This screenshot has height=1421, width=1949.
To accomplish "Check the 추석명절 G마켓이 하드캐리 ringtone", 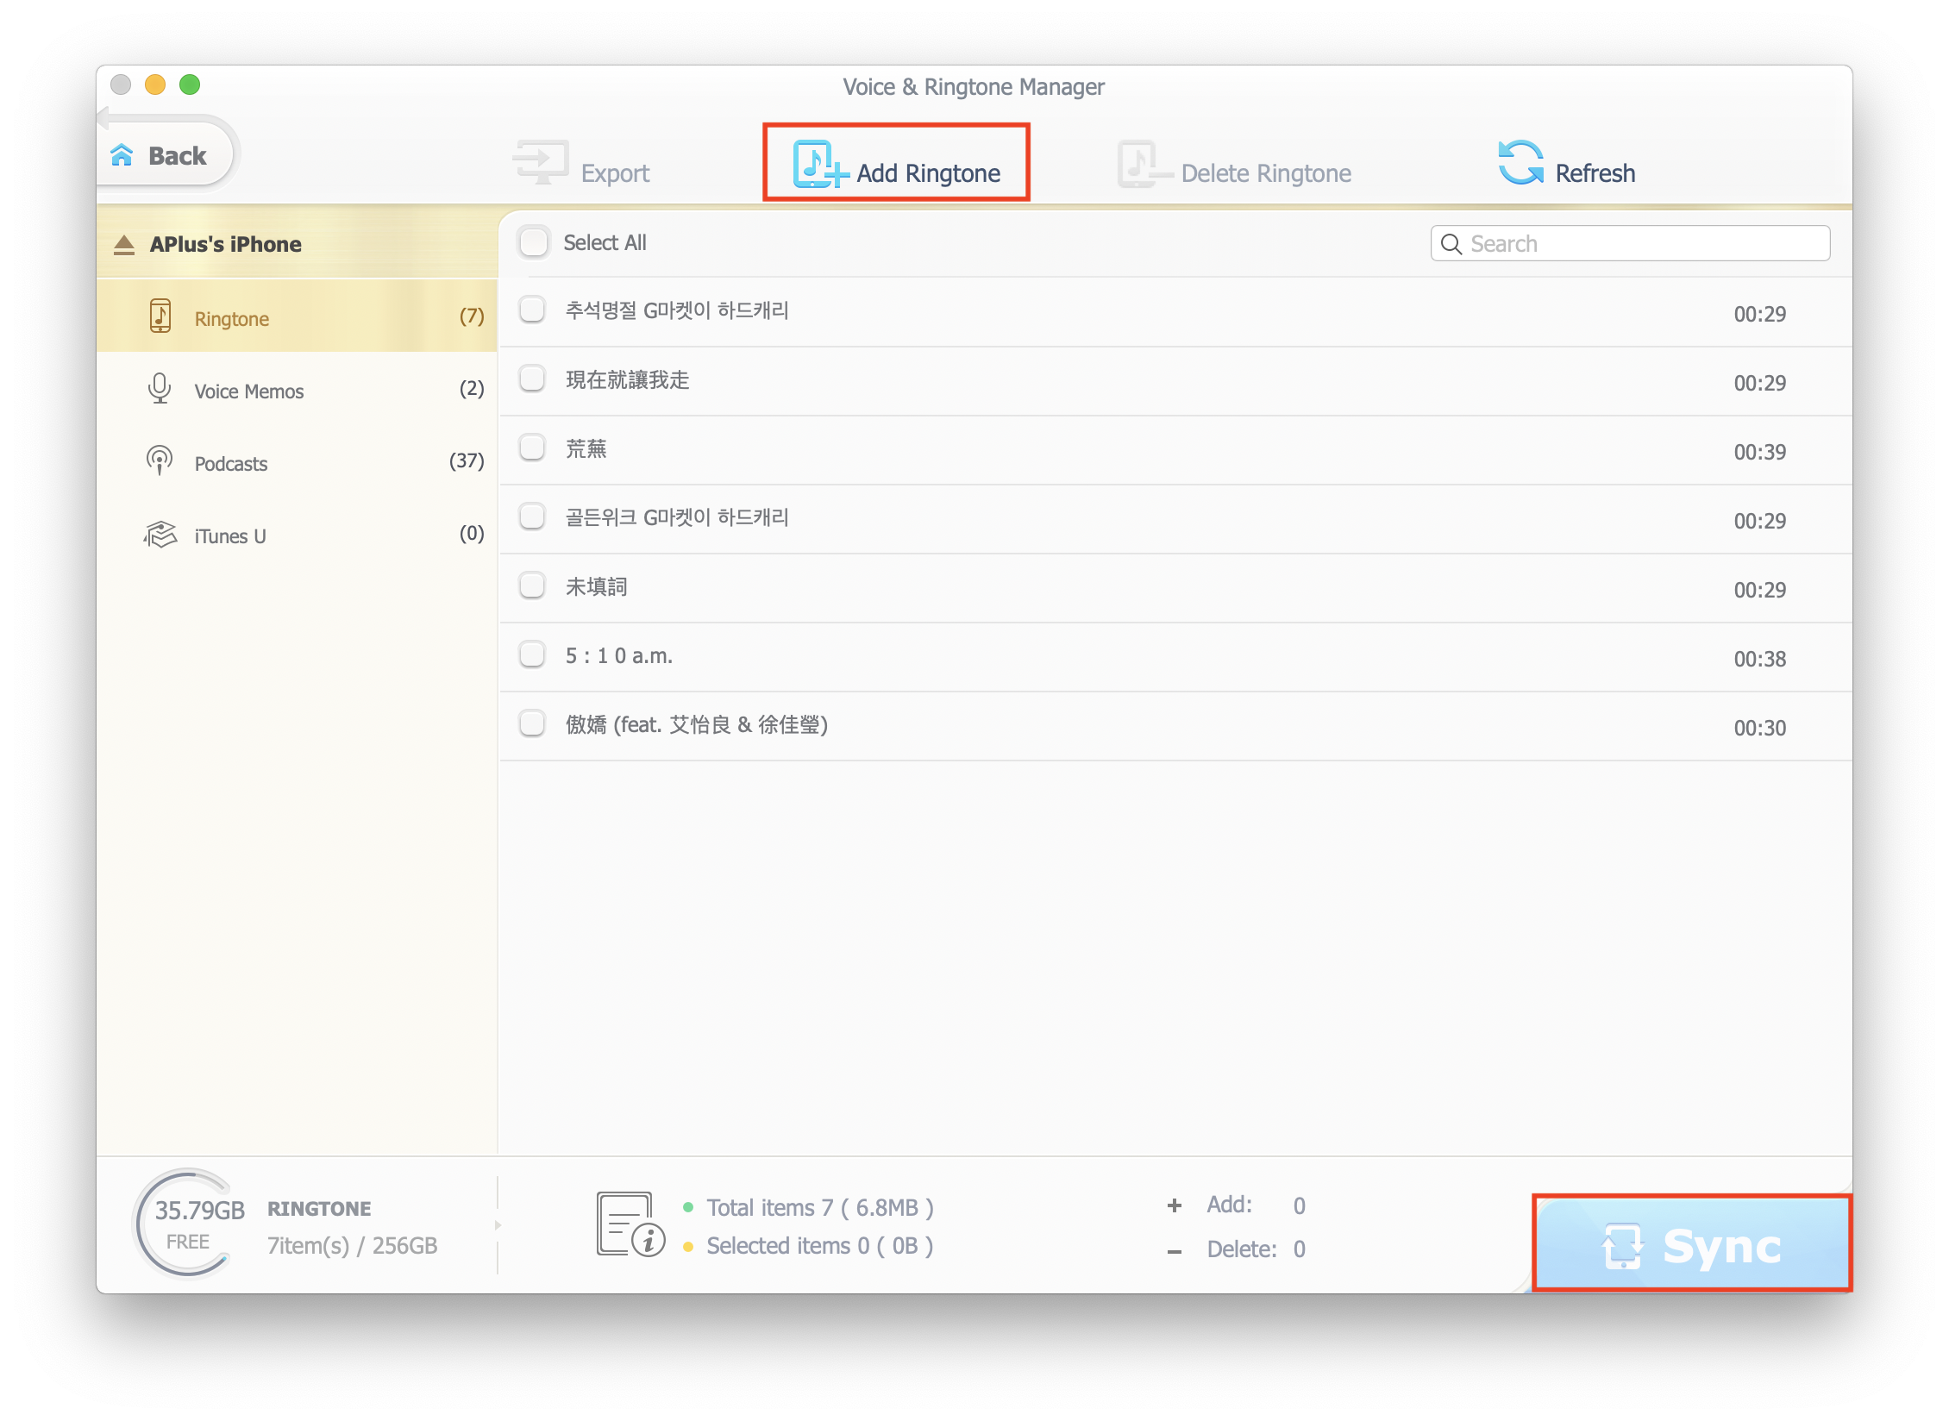I will point(532,310).
